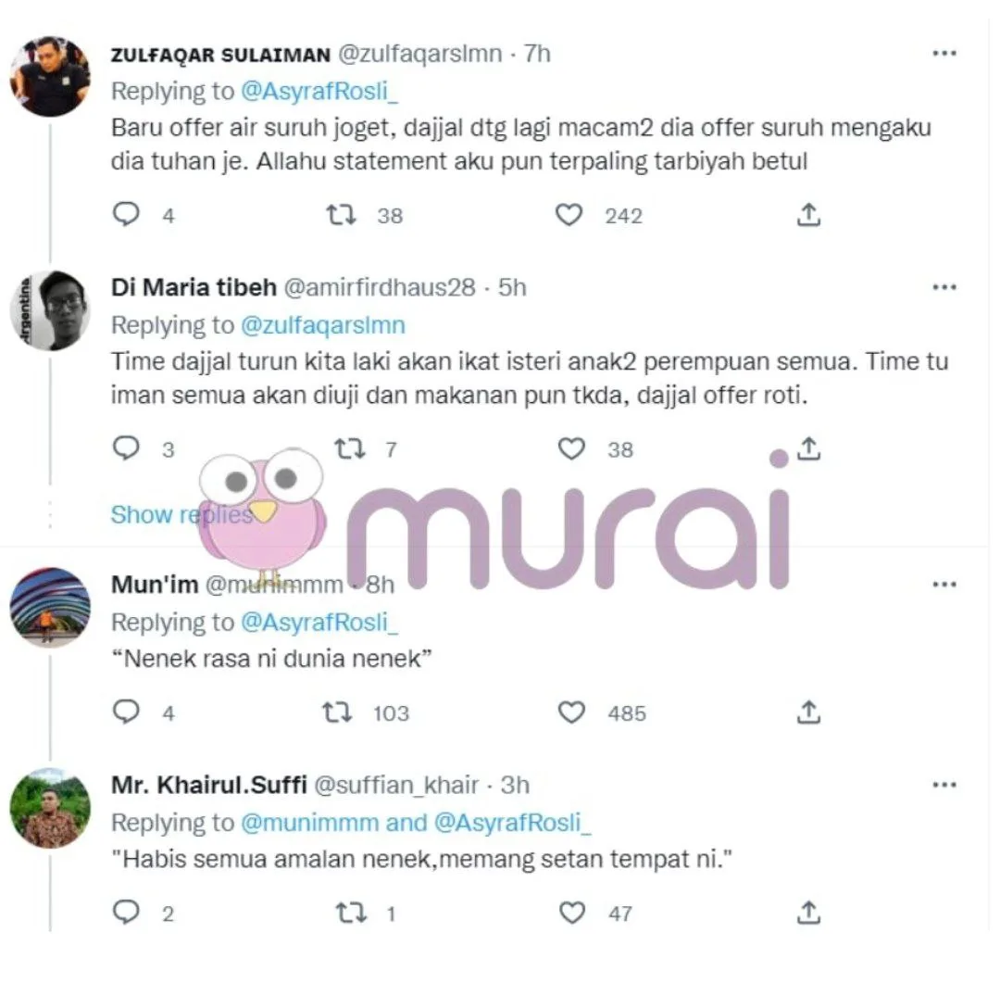Open more options for Zulfaqar's tweet
Viewport: 1000px width, 983px height.
point(944,54)
